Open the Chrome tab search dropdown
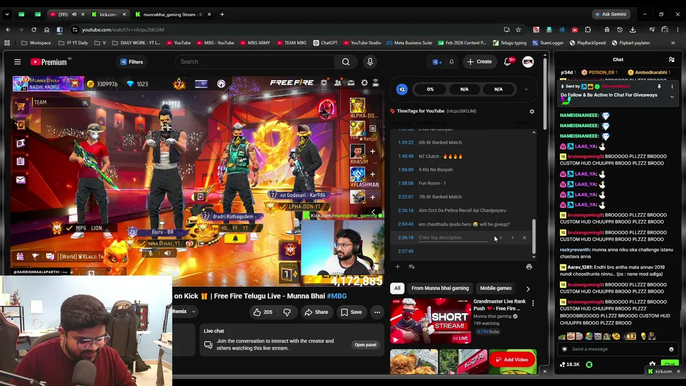This screenshot has height=386, width=686. click(7, 14)
